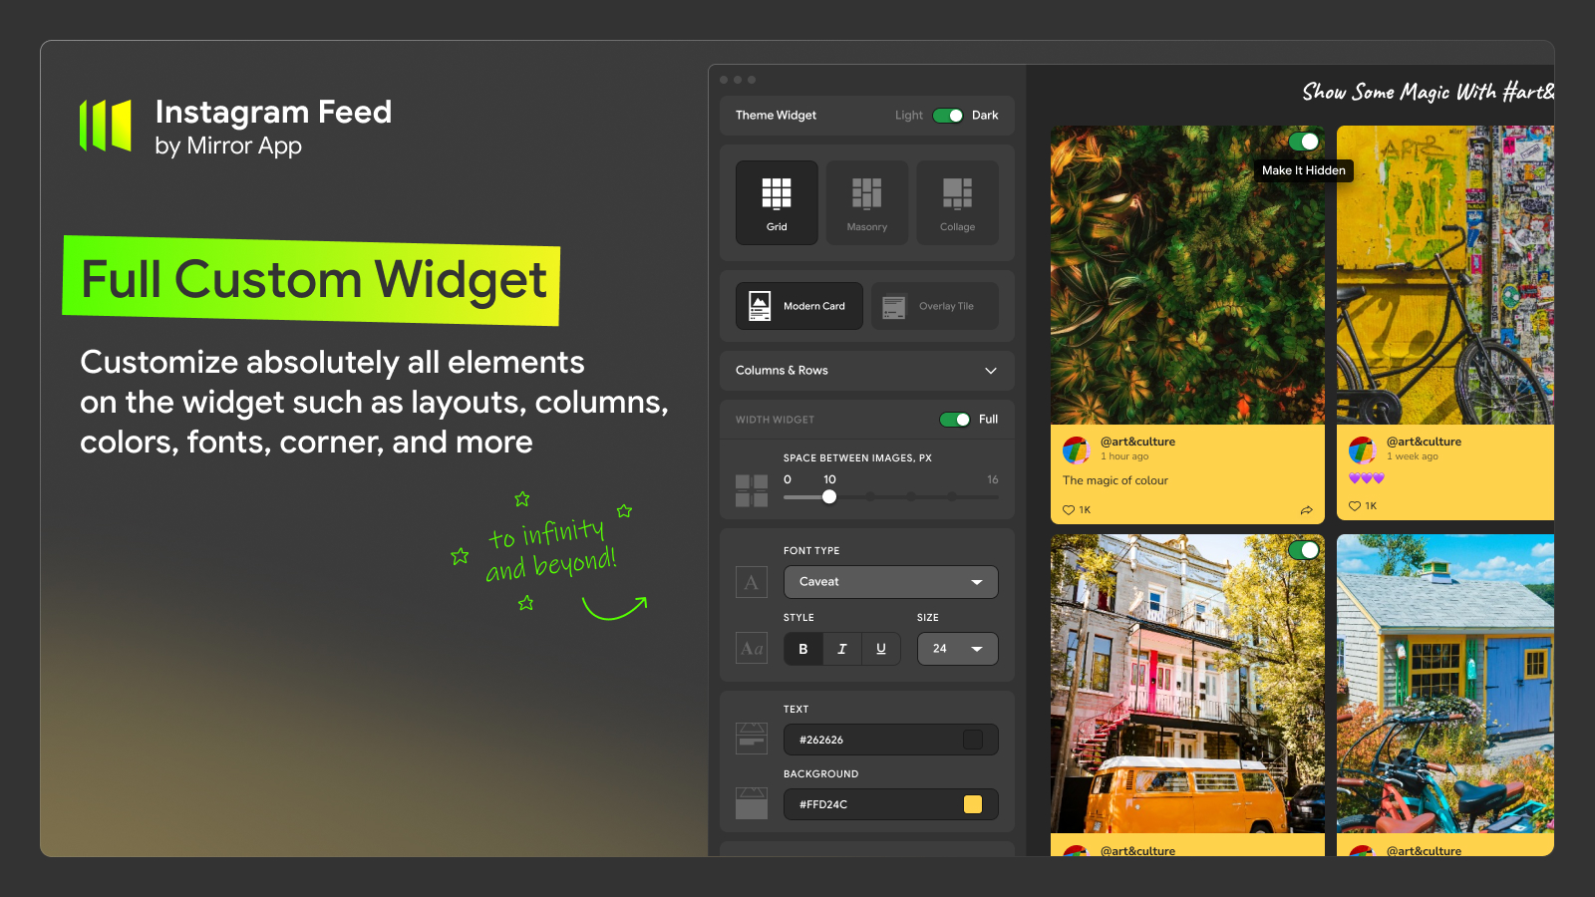Click the font type 'A' icon
The width and height of the screenshot is (1595, 897).
[752, 582]
